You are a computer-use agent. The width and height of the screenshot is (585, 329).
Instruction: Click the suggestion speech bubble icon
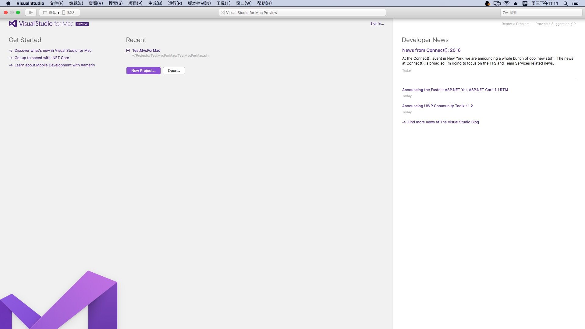coord(573,24)
